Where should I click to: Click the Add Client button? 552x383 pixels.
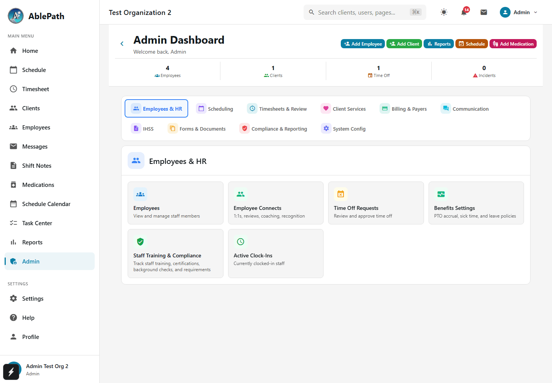coord(404,44)
